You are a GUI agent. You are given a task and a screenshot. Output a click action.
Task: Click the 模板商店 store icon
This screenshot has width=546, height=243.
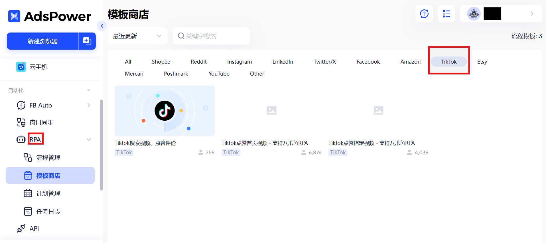28,175
